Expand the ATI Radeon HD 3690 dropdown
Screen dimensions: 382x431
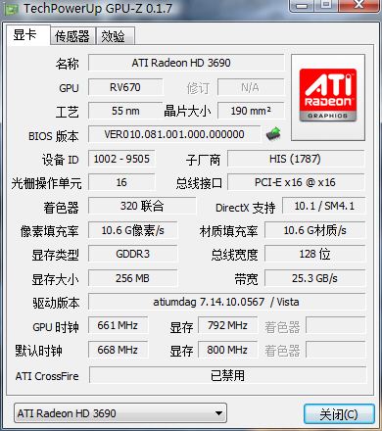click(x=120, y=413)
